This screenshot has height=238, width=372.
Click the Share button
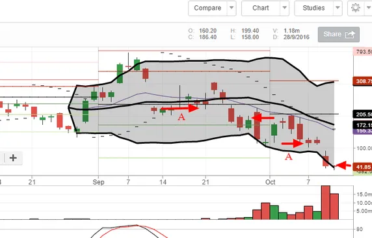[339, 34]
